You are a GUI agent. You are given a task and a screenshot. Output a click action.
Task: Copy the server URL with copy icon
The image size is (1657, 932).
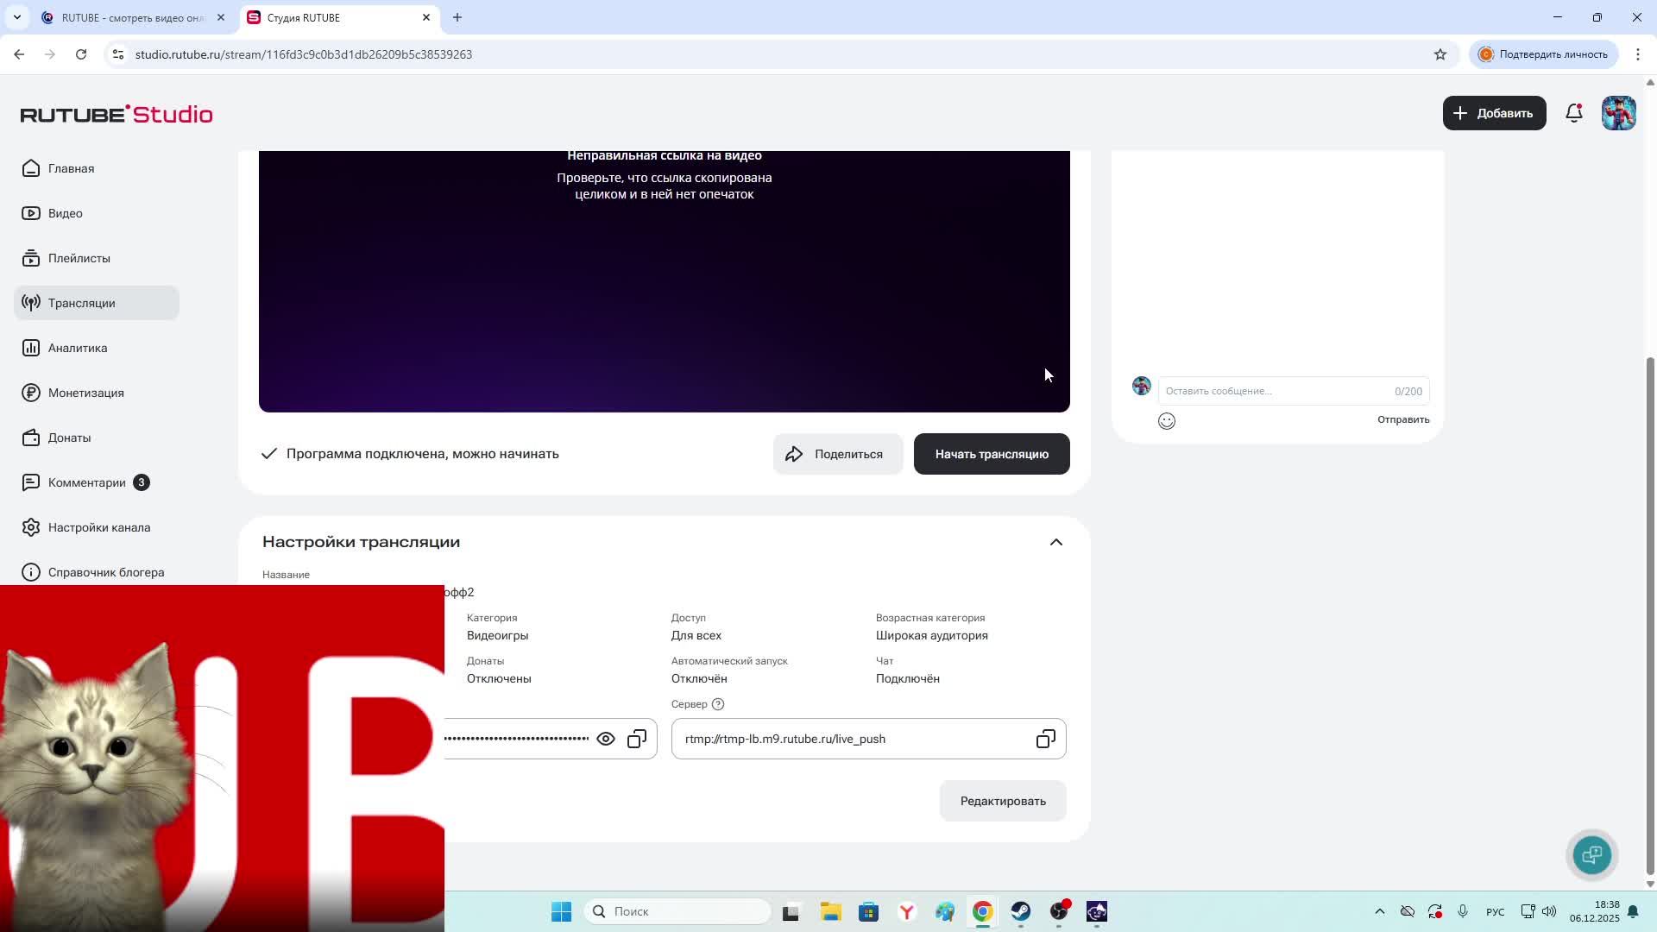click(1045, 740)
